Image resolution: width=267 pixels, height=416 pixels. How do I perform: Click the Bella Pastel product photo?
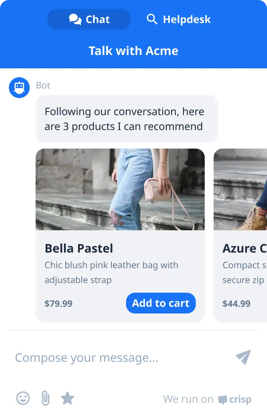[x=120, y=189]
